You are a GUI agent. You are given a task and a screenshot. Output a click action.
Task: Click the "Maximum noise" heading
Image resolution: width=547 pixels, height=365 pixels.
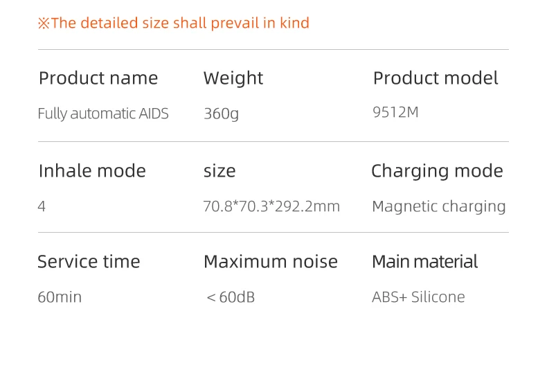(x=271, y=262)
